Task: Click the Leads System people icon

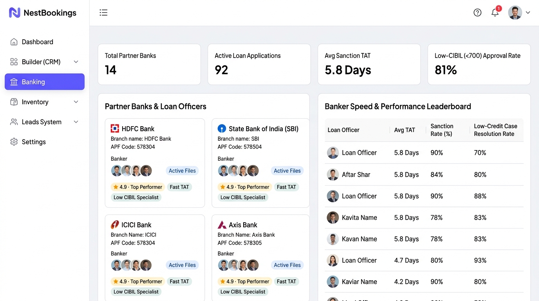Action: tap(14, 122)
